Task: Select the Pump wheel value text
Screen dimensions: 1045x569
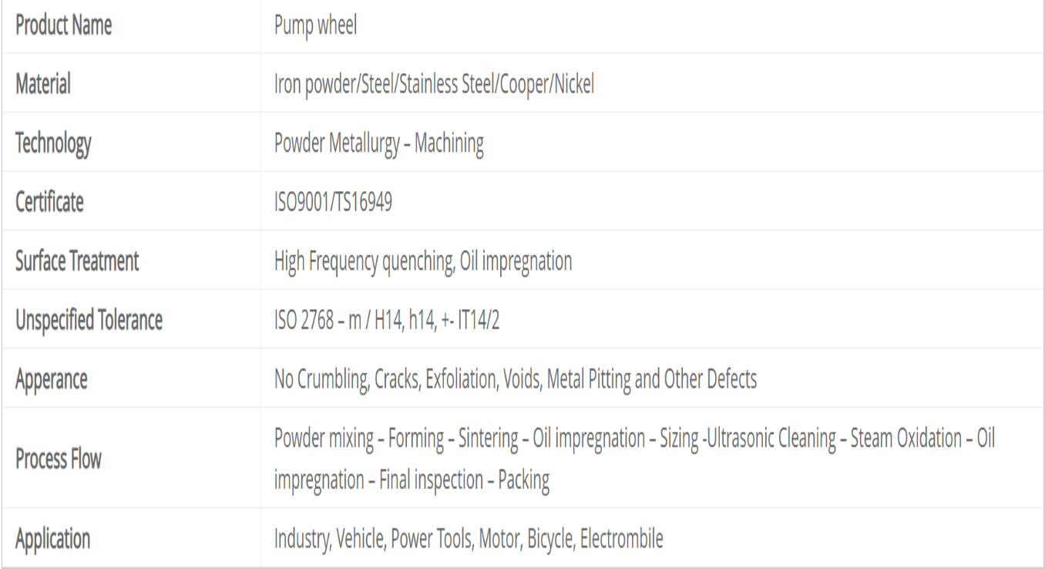Action: tap(315, 26)
